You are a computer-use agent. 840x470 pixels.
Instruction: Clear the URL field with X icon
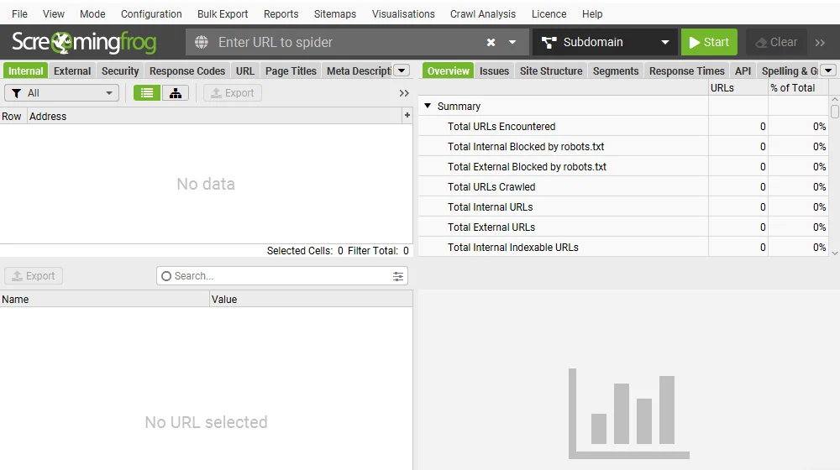coord(491,42)
